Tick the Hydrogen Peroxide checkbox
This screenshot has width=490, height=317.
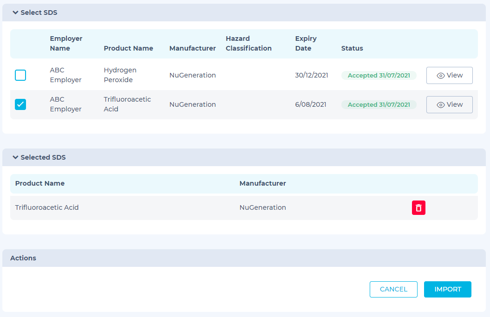(20, 75)
